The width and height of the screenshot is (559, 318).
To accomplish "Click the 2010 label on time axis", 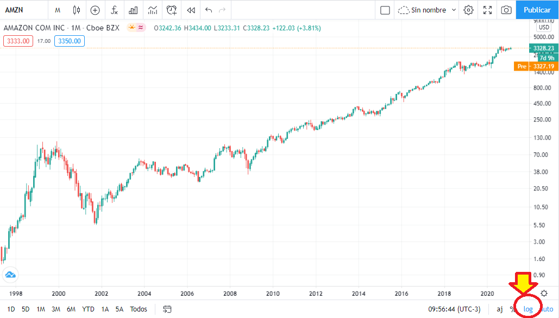I will click(x=273, y=294).
